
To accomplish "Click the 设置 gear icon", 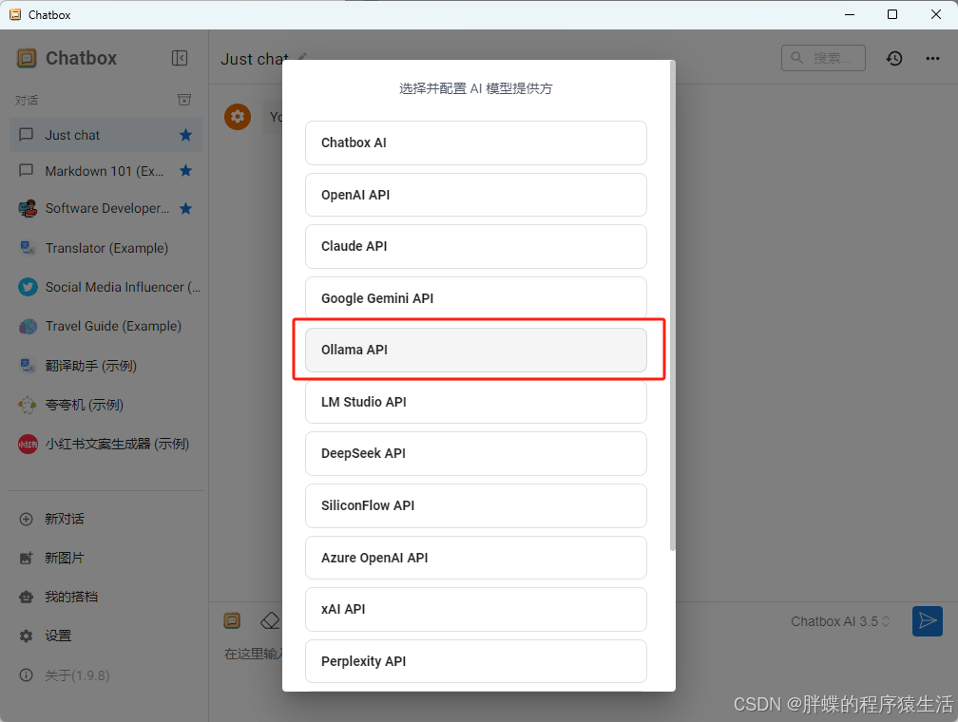I will 27,636.
